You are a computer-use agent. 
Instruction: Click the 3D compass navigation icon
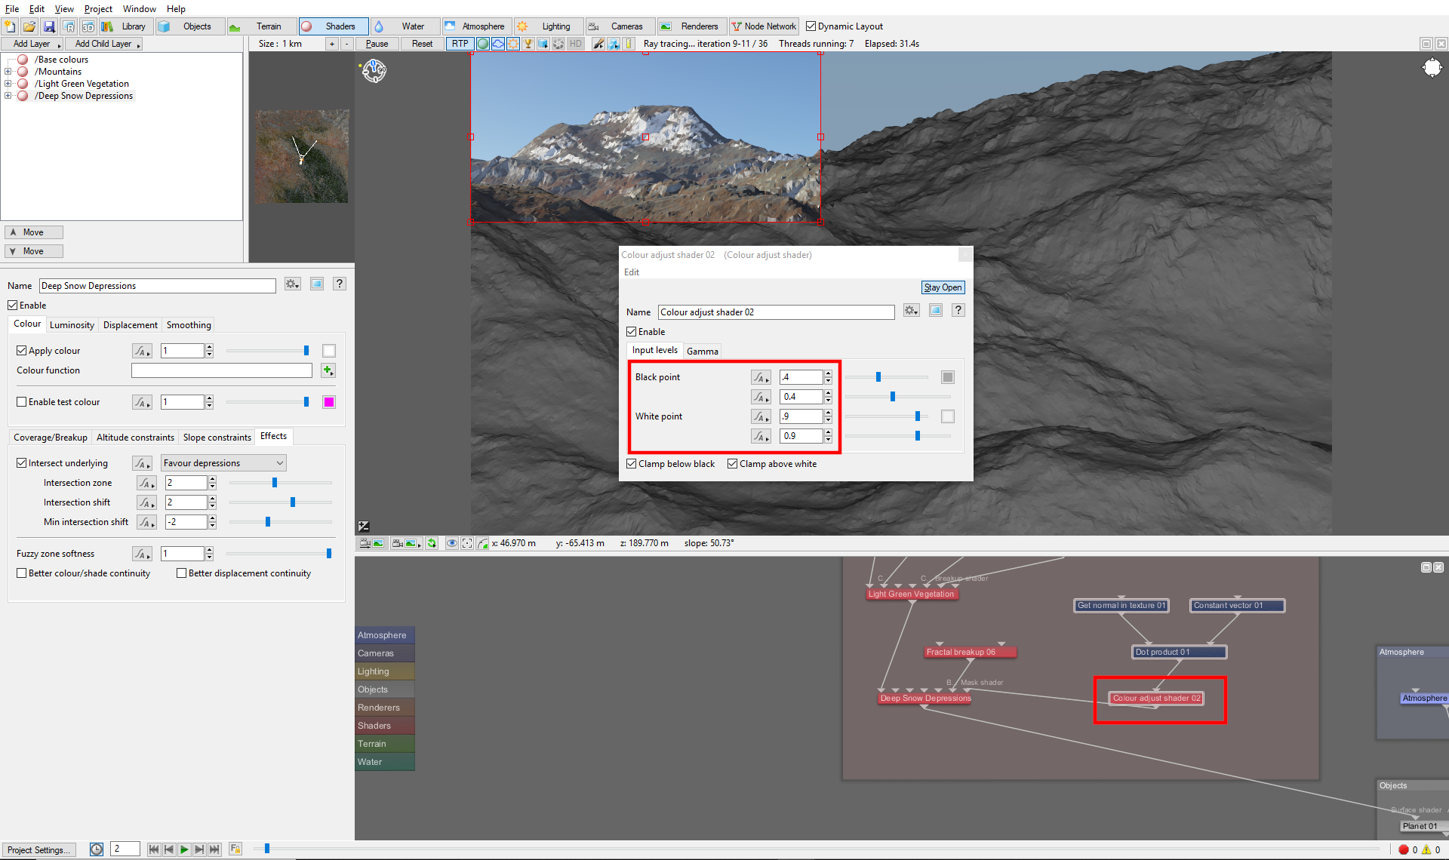[x=374, y=71]
